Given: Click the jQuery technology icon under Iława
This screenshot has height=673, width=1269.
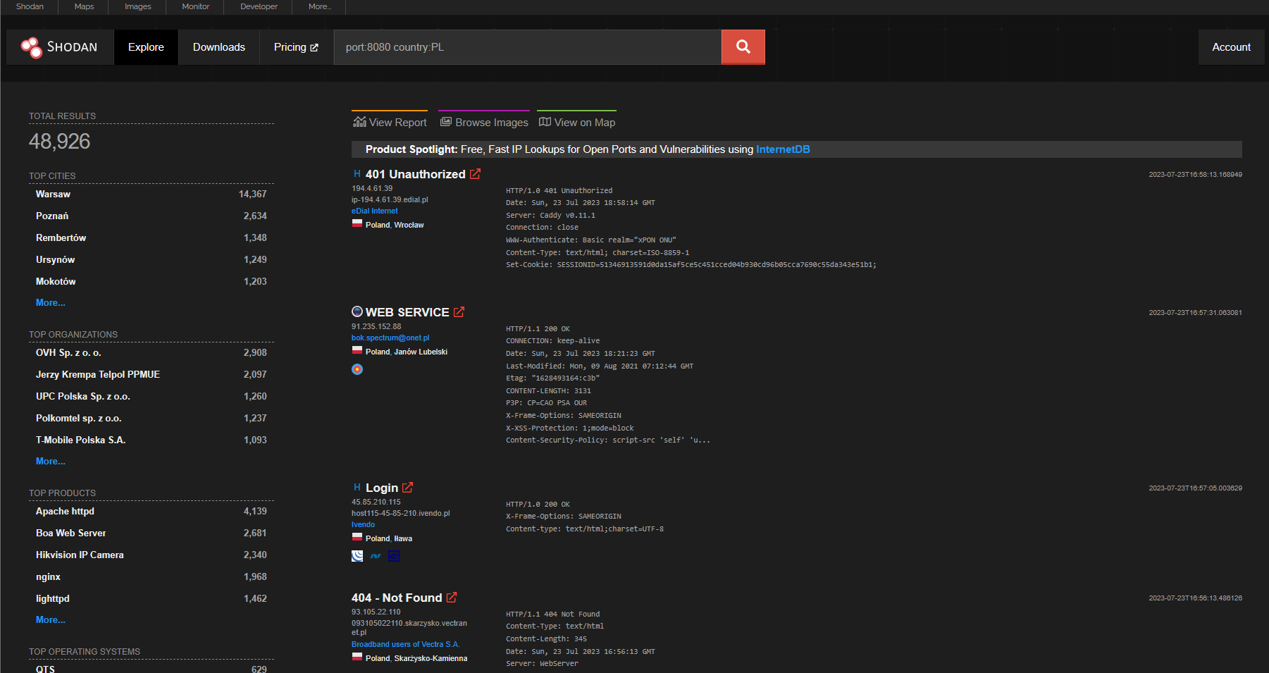Looking at the screenshot, I should [357, 556].
